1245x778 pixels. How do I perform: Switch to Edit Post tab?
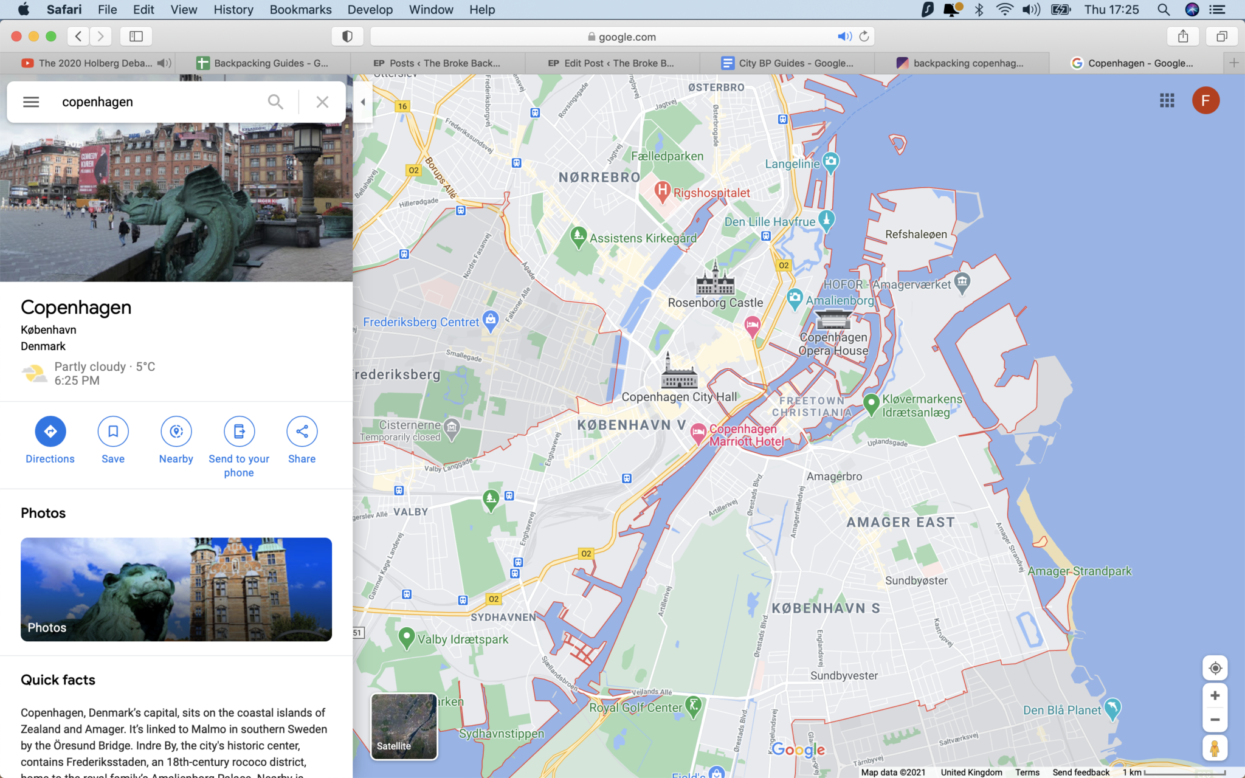point(612,63)
